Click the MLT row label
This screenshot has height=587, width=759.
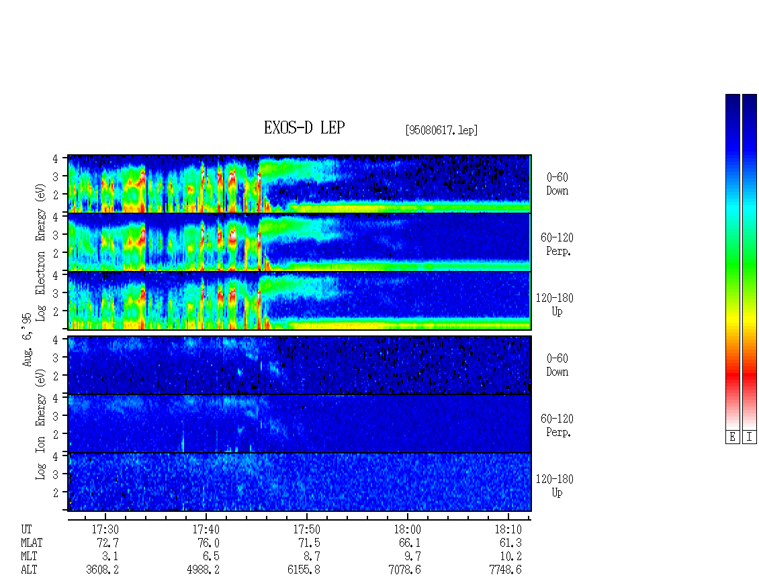[29, 557]
